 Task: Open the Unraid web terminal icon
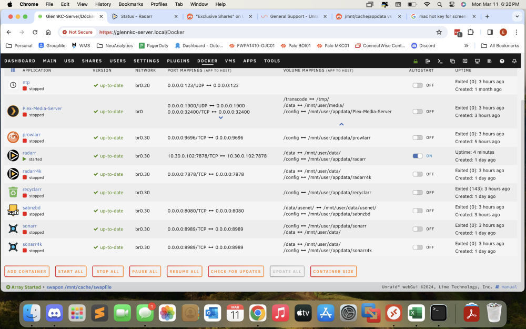coord(440,61)
